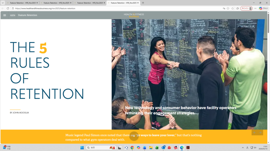
Task: Open browser settings three-dot menu
Action: (x=255, y=8)
